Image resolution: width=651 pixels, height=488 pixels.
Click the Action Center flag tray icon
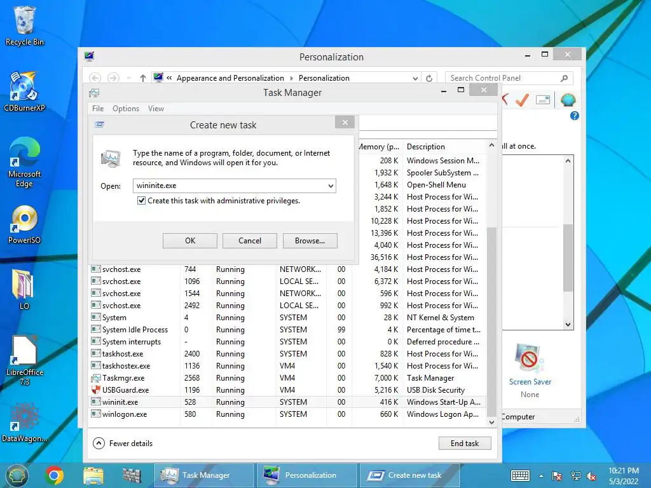point(557,476)
